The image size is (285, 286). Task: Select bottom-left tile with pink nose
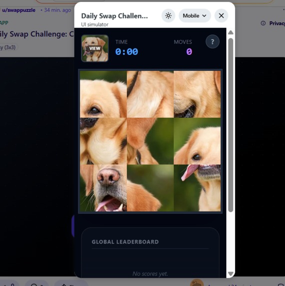(x=103, y=188)
